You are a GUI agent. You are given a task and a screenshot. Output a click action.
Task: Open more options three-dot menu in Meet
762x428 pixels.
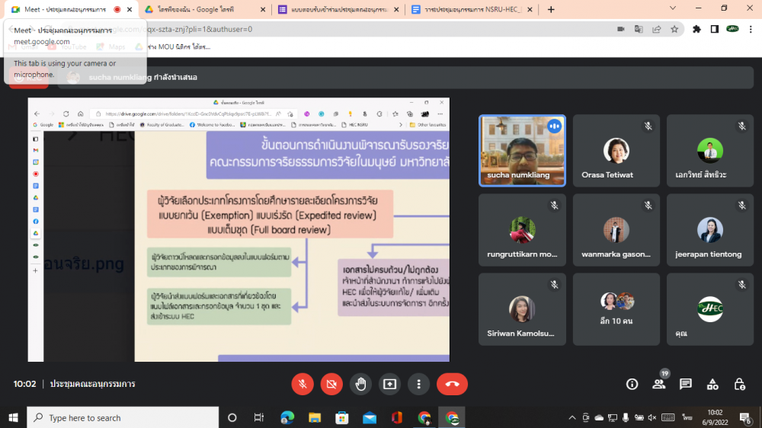click(418, 384)
